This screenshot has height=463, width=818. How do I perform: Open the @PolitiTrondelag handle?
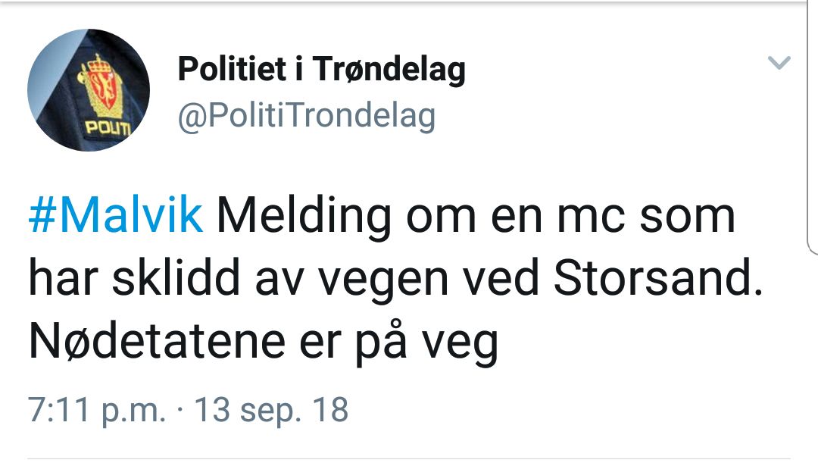tap(306, 116)
